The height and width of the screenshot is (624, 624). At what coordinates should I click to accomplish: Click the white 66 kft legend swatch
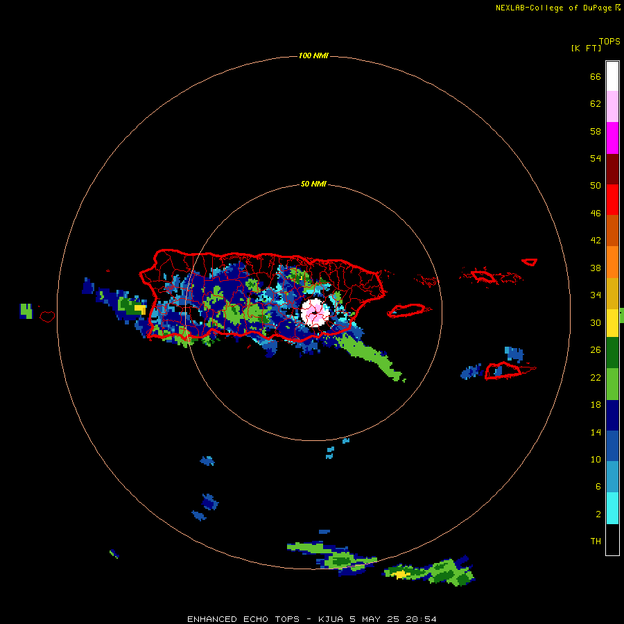pos(612,76)
